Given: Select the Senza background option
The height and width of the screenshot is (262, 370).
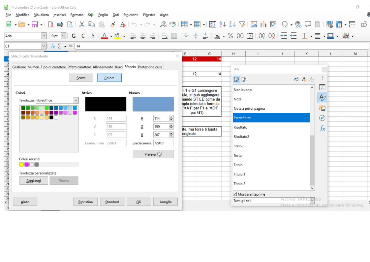Looking at the screenshot, I should [x=81, y=78].
